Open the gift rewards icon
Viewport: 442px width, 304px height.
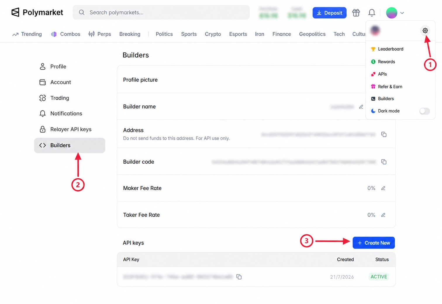pos(356,13)
